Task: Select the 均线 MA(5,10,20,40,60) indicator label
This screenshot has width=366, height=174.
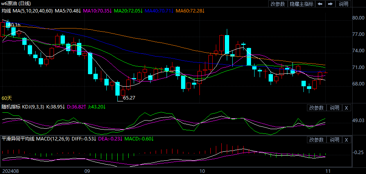Action: [x=27, y=11]
